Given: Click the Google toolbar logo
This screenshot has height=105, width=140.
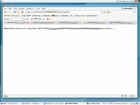Looking at the screenshot, I should click(6, 19).
